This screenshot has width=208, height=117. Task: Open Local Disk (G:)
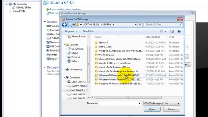coord(77,94)
